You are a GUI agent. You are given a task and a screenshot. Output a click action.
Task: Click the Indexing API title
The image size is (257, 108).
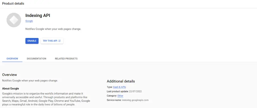[38, 16]
